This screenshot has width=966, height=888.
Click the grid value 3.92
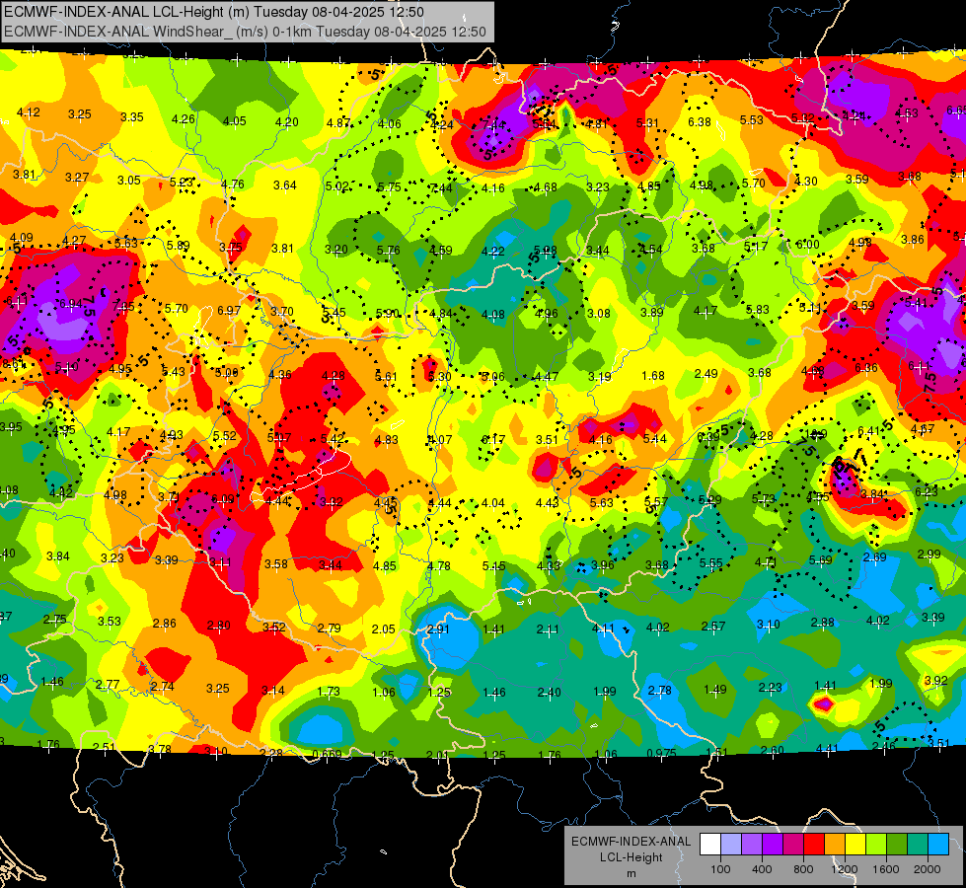(935, 681)
